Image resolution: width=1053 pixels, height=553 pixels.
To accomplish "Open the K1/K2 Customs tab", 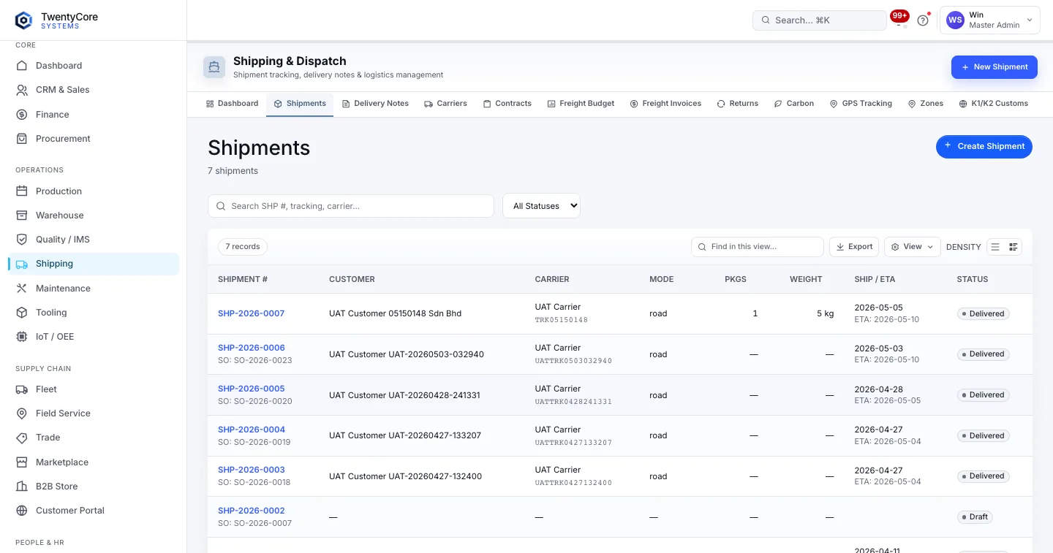I will [994, 104].
